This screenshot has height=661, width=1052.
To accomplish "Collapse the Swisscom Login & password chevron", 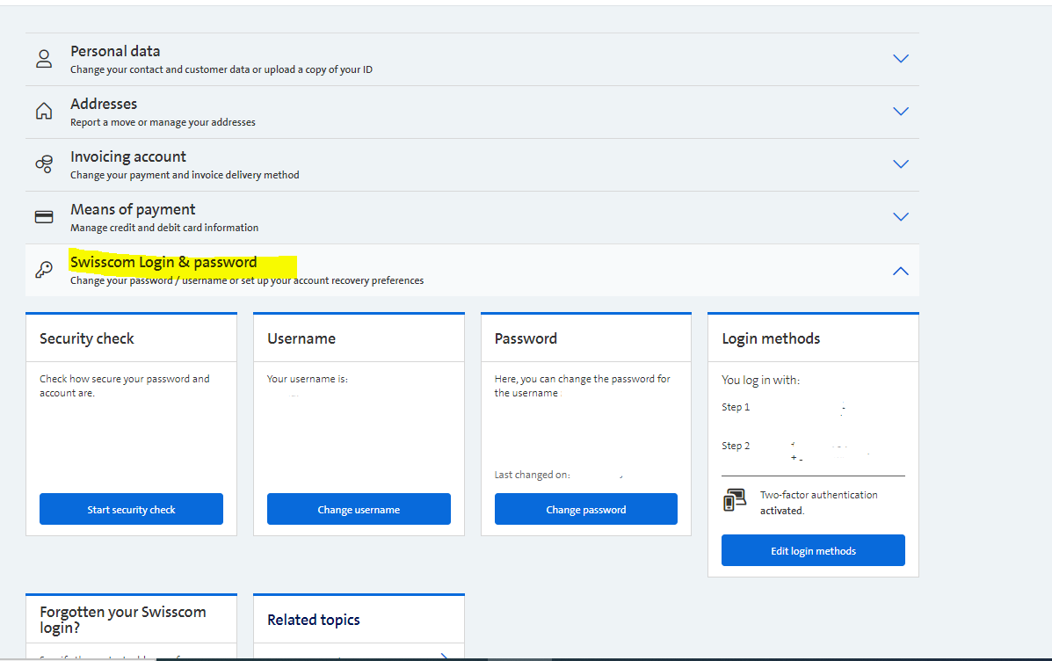I will tap(900, 271).
